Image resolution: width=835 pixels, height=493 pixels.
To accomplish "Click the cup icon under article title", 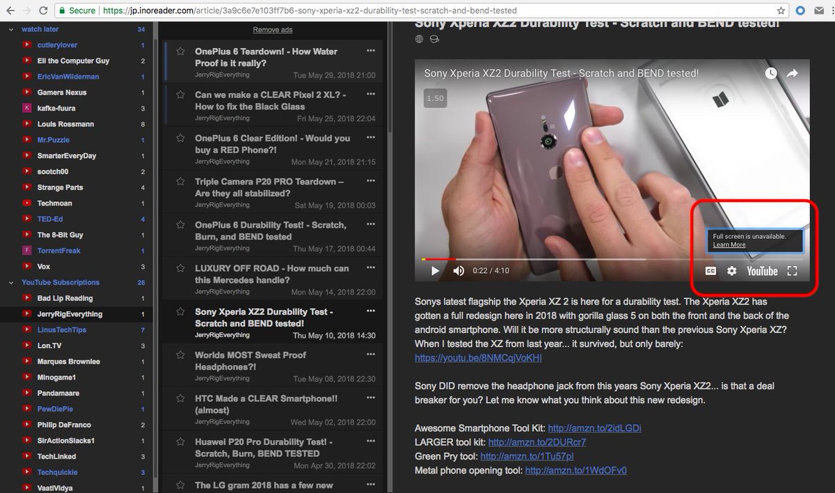I will (435, 40).
